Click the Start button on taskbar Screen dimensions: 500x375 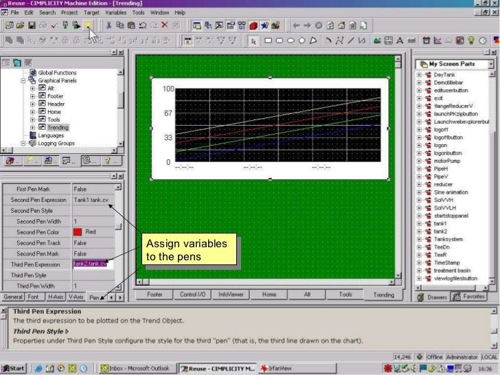[14, 368]
